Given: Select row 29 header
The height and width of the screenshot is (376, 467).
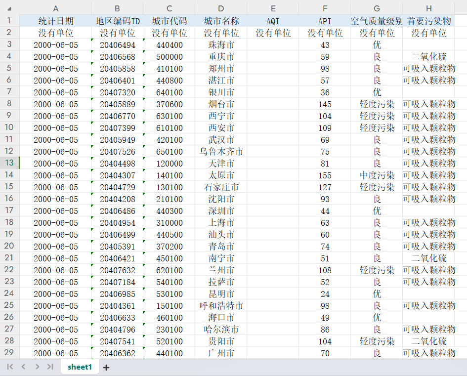Looking at the screenshot, I should tap(9, 352).
